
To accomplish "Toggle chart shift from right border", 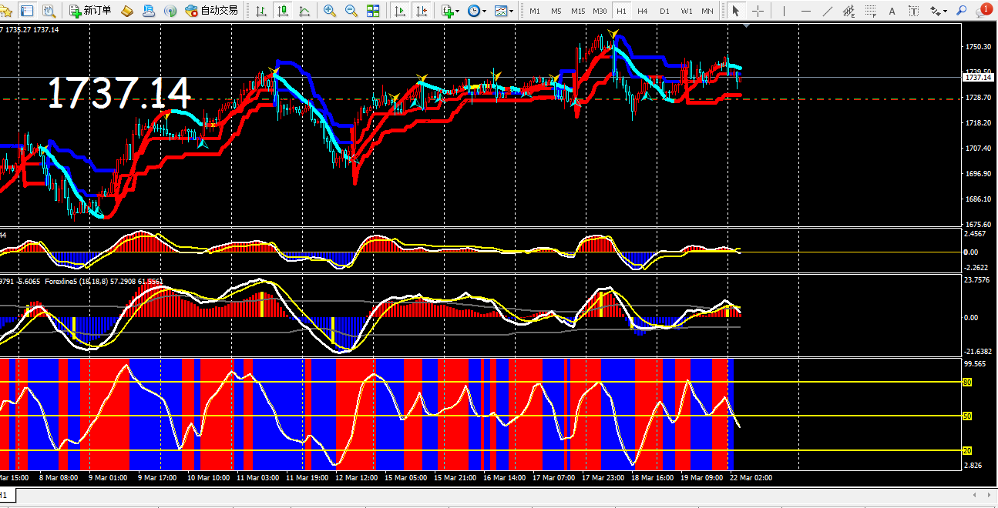I will 421,11.
